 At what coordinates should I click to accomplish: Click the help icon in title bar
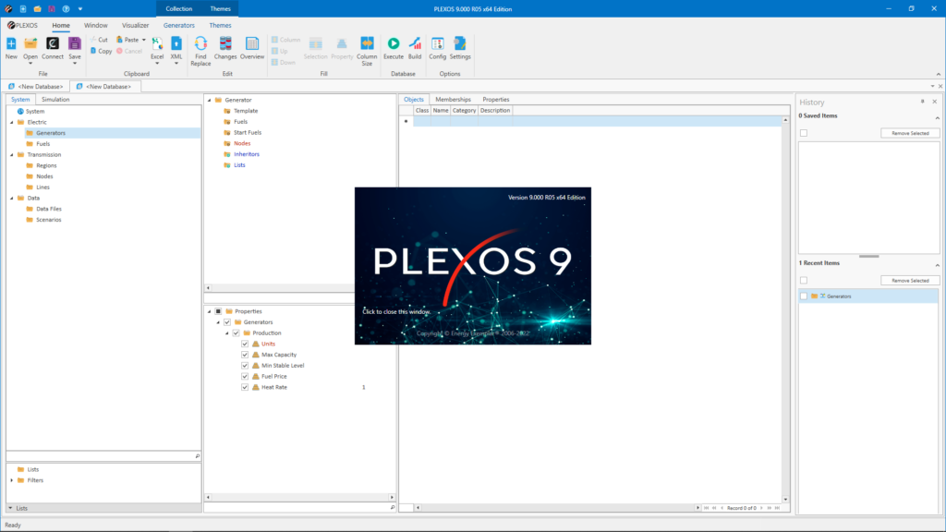coord(66,9)
